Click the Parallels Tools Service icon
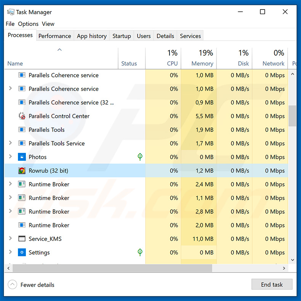 tap(22, 143)
